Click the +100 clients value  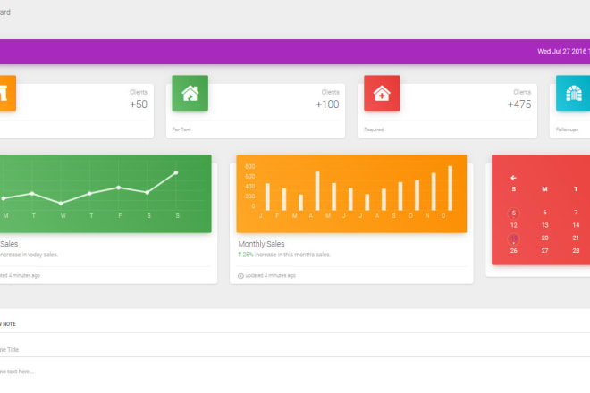point(327,105)
